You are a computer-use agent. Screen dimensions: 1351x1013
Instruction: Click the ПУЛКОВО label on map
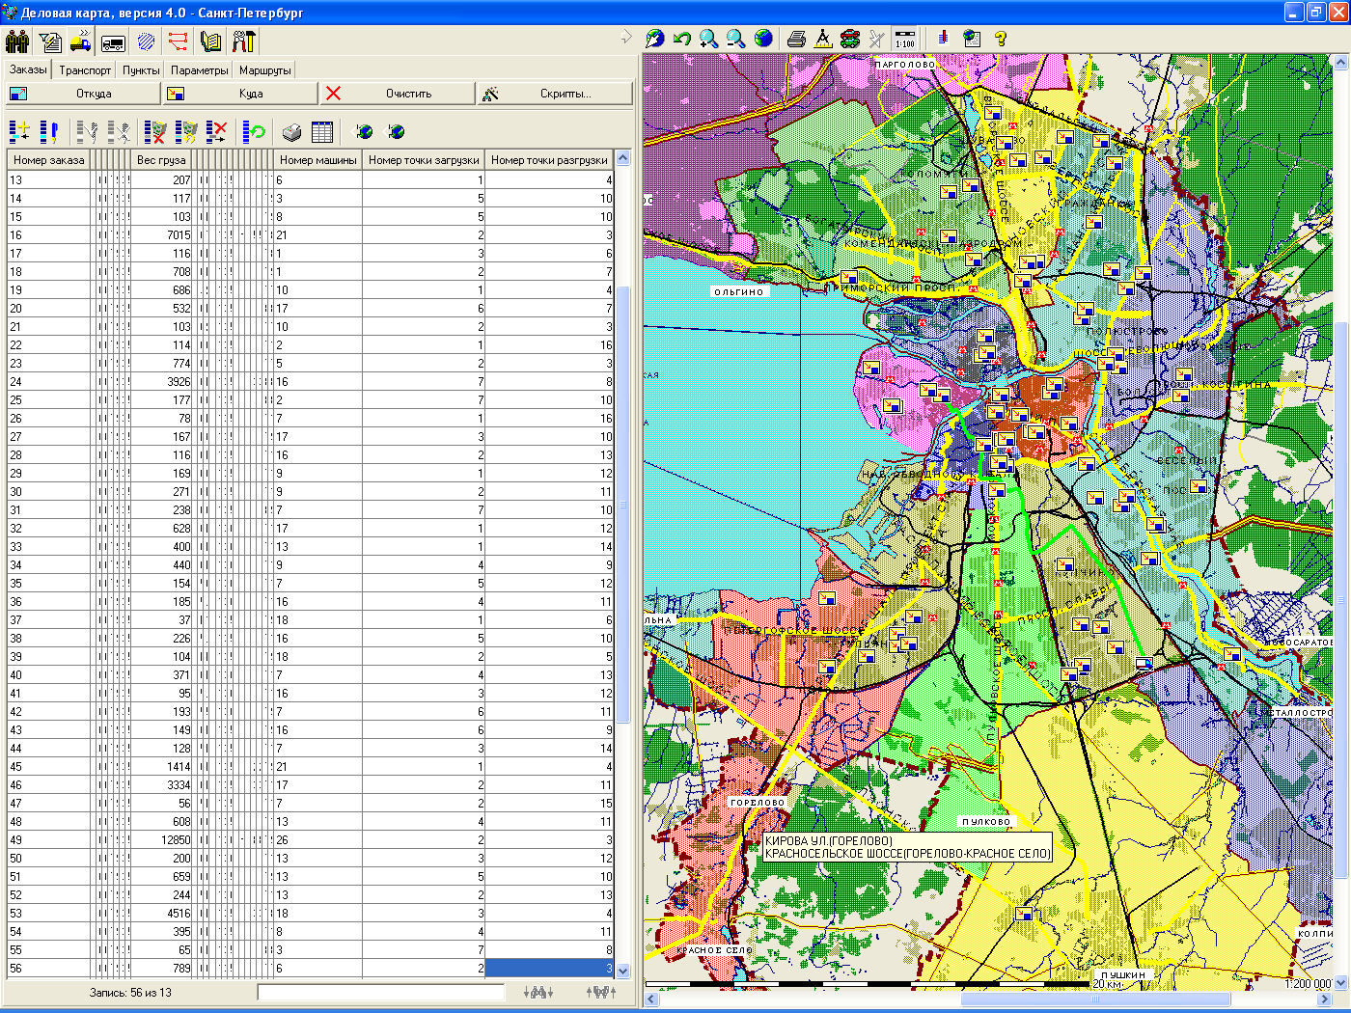[986, 822]
